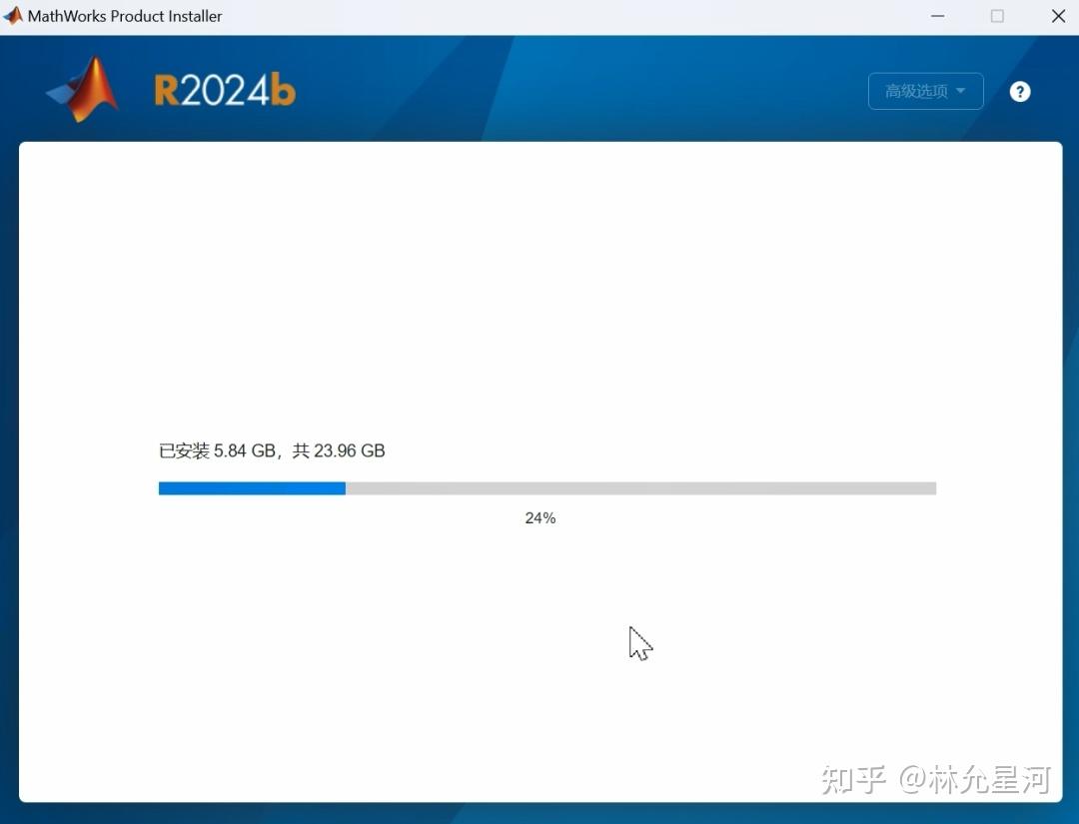Click the dark blue header banner area
The image size is (1079, 824).
599,88
